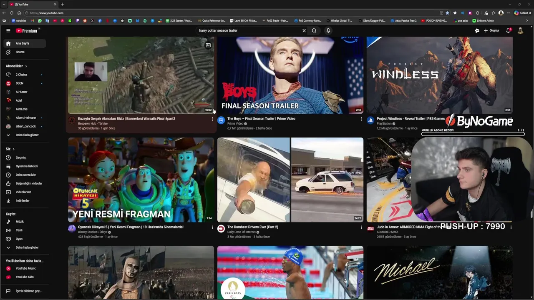Open the Respawn Hub - Türkiye channel name
Image resolution: width=534 pixels, height=300 pixels.
tap(93, 124)
